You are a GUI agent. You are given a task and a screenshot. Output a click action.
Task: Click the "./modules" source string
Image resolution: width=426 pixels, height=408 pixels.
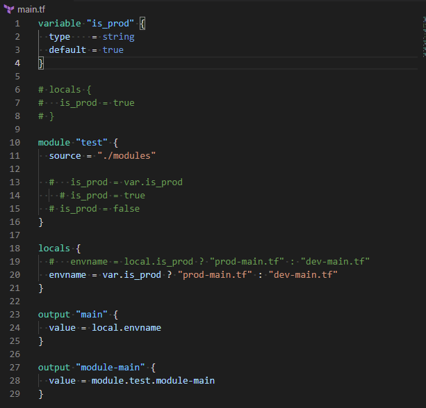coord(126,156)
